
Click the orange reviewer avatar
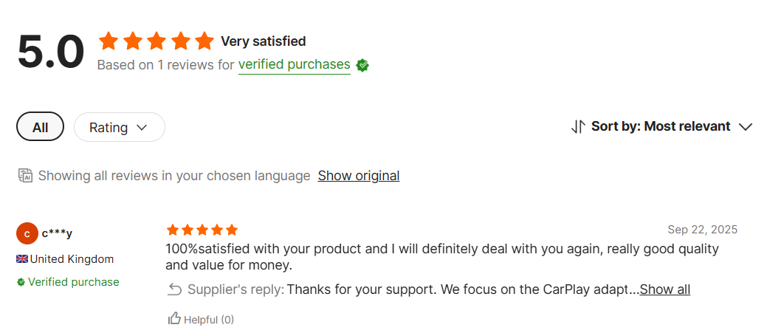tap(27, 233)
